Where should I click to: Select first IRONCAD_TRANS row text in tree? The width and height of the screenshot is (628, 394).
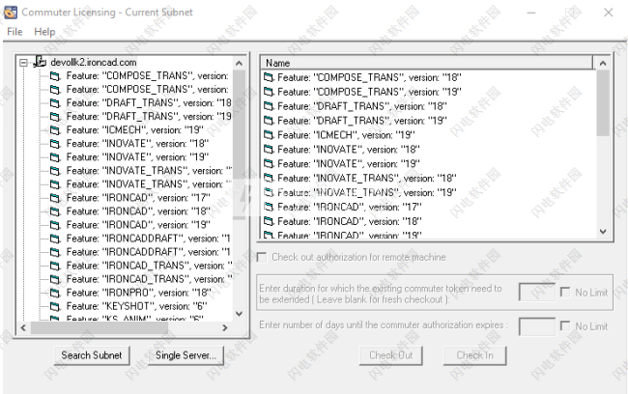click(x=149, y=266)
